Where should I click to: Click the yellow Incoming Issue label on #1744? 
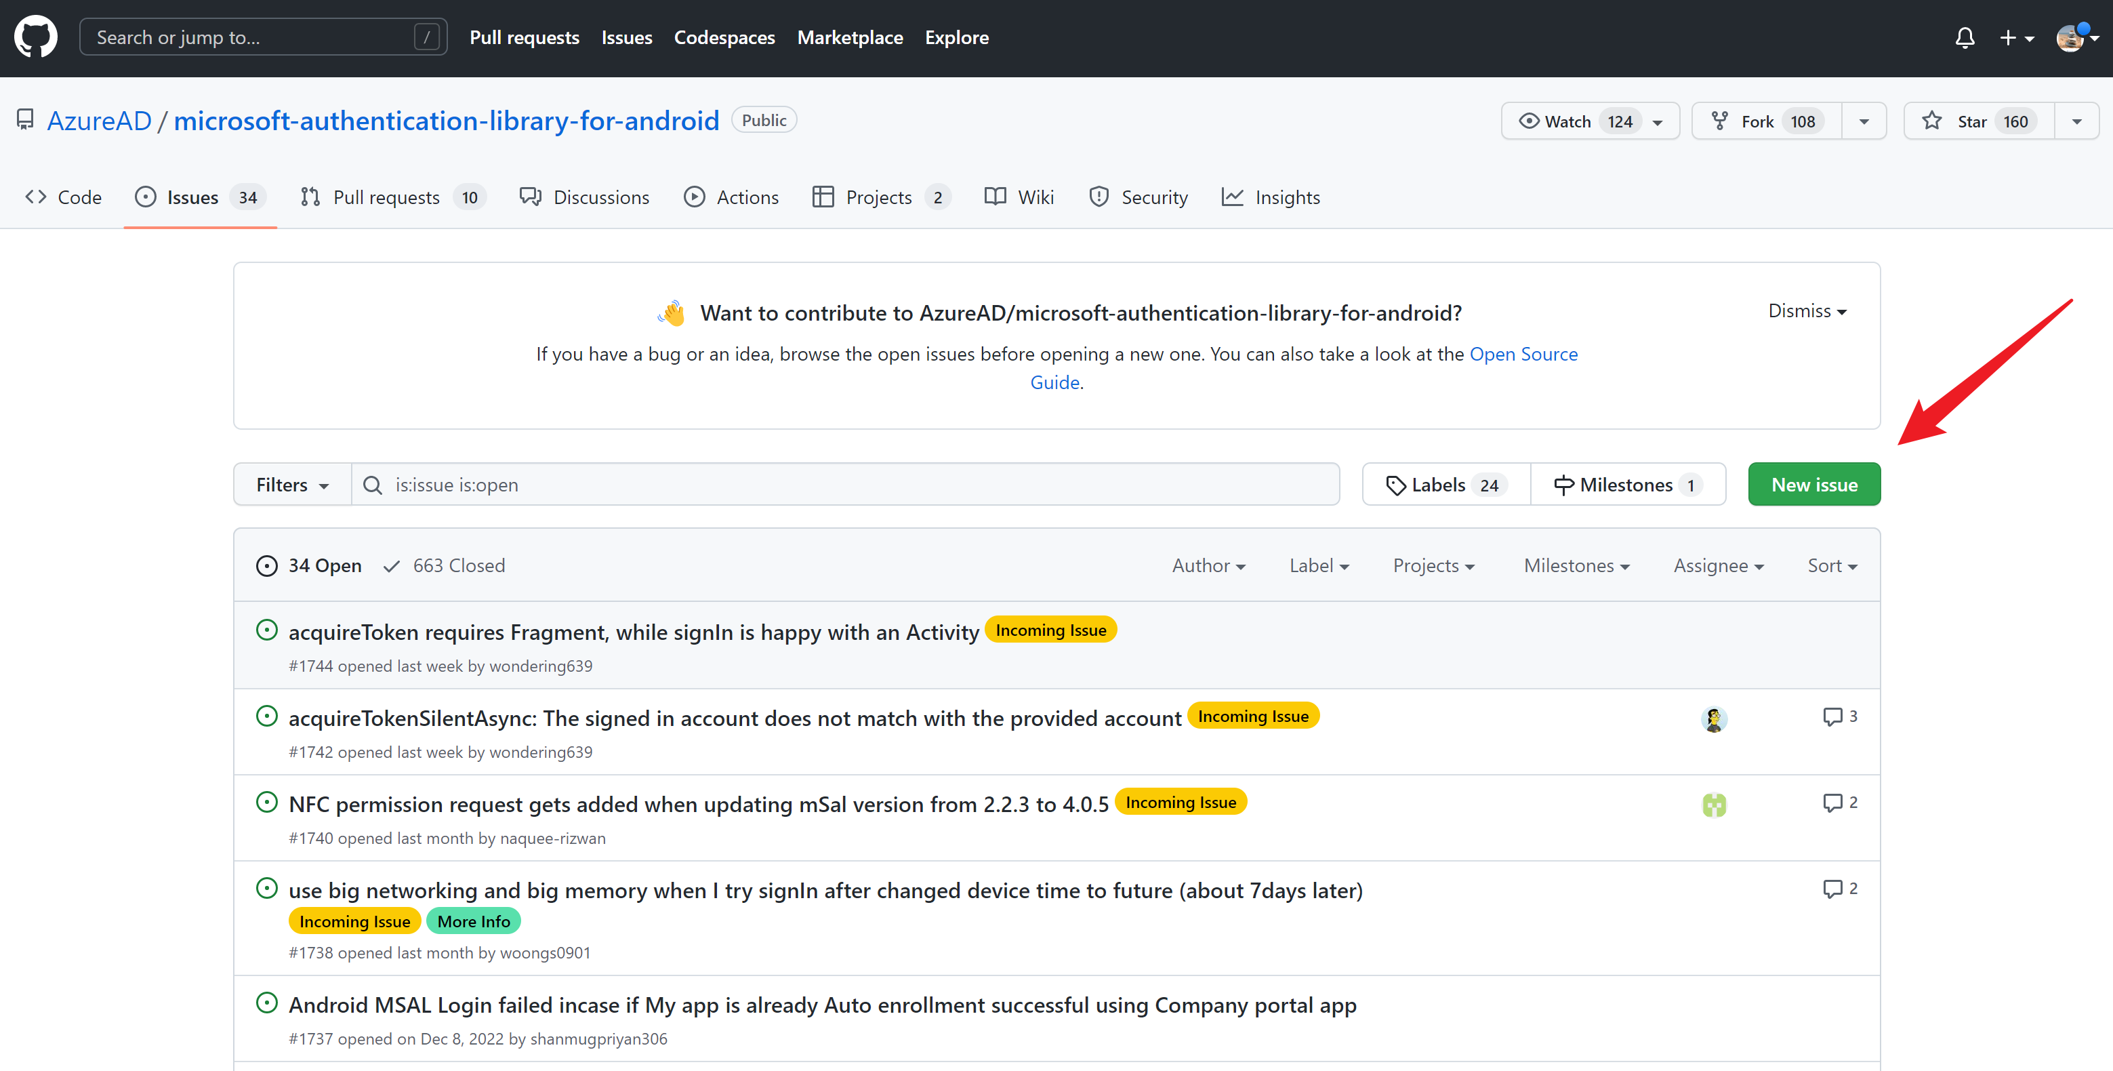pyautogui.click(x=1050, y=630)
